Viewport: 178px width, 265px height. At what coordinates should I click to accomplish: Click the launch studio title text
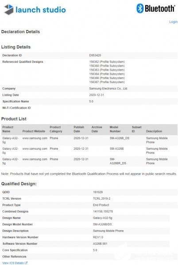tap(41, 10)
